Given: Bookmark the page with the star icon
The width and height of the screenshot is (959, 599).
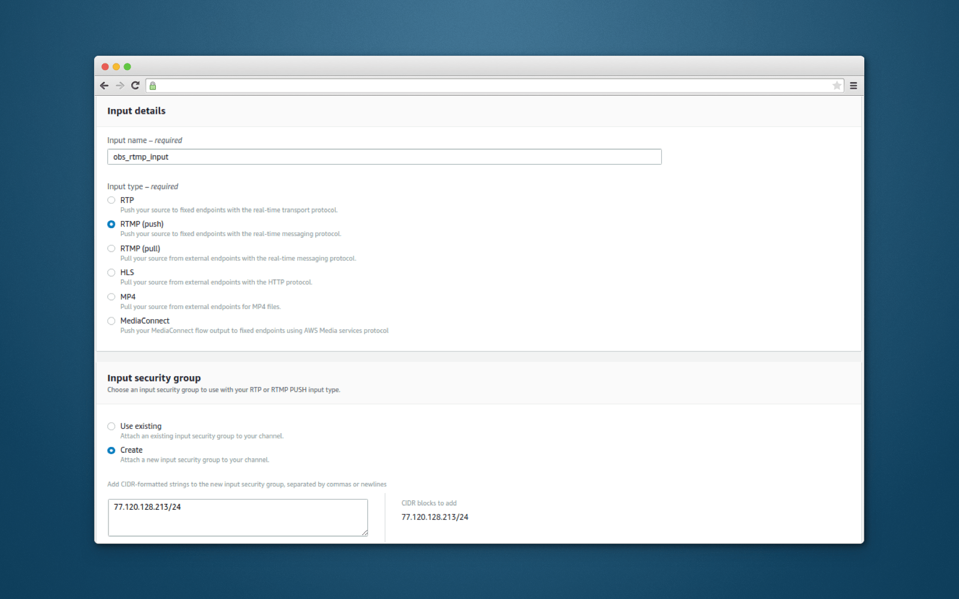Looking at the screenshot, I should [837, 86].
